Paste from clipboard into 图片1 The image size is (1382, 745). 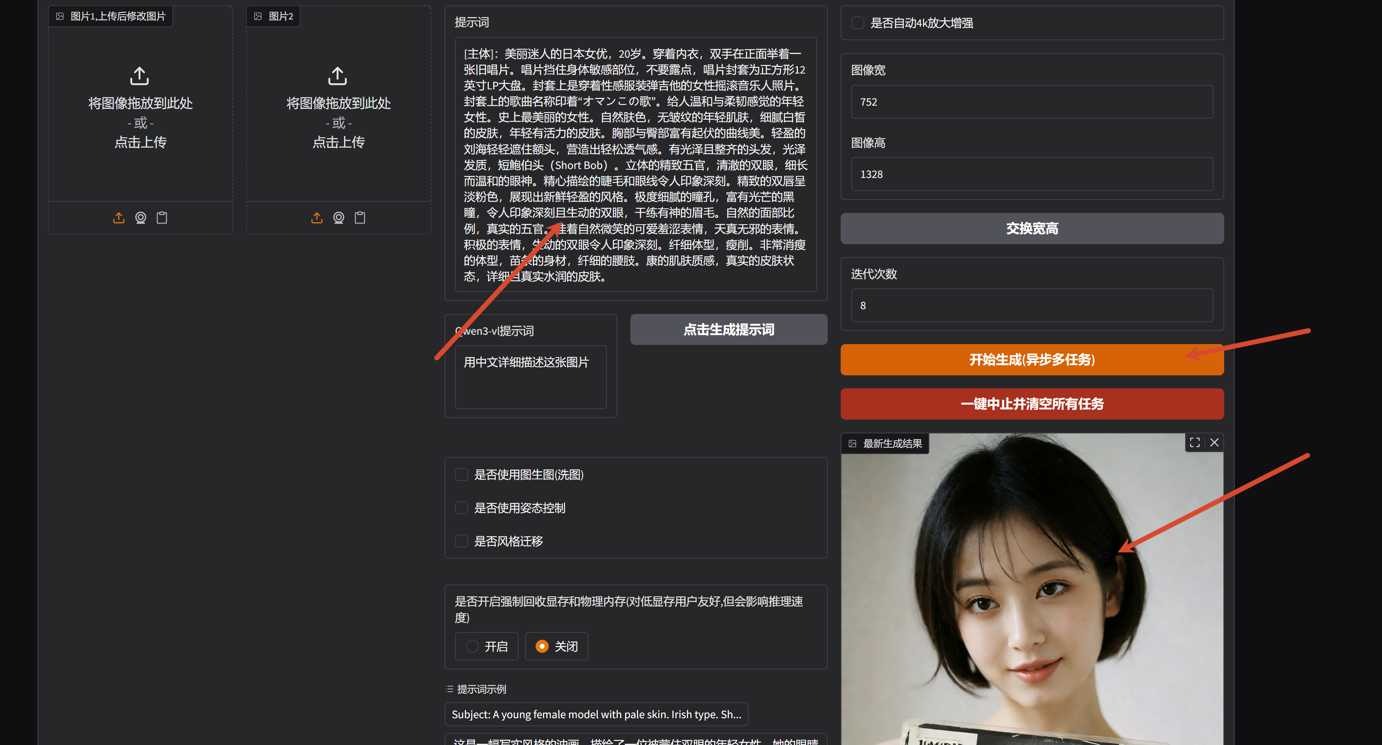coord(161,218)
